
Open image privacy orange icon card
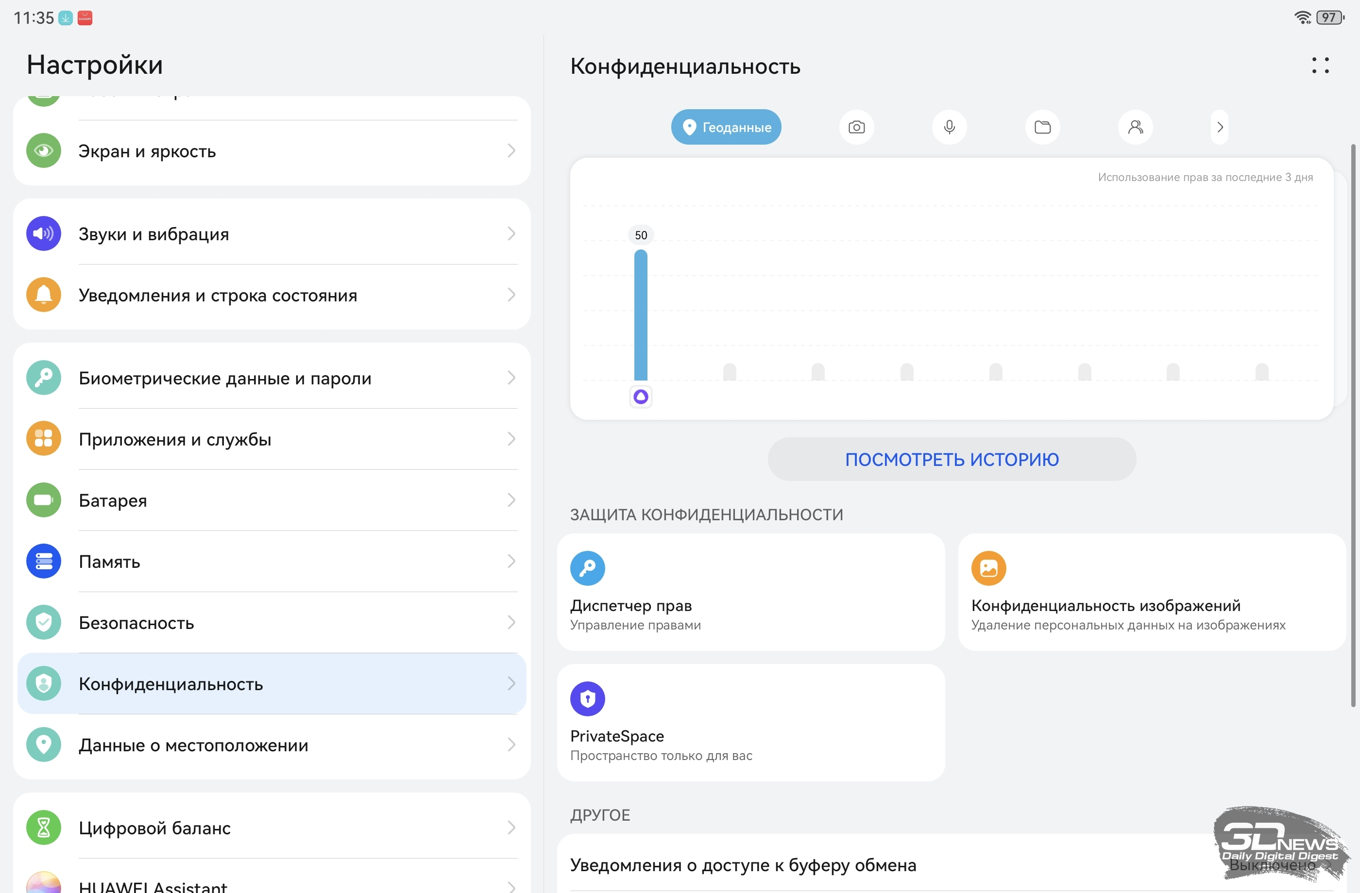coord(988,568)
